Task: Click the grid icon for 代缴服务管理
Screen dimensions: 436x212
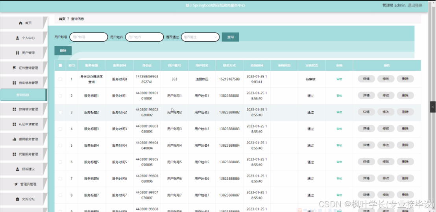Action: click(x=15, y=154)
